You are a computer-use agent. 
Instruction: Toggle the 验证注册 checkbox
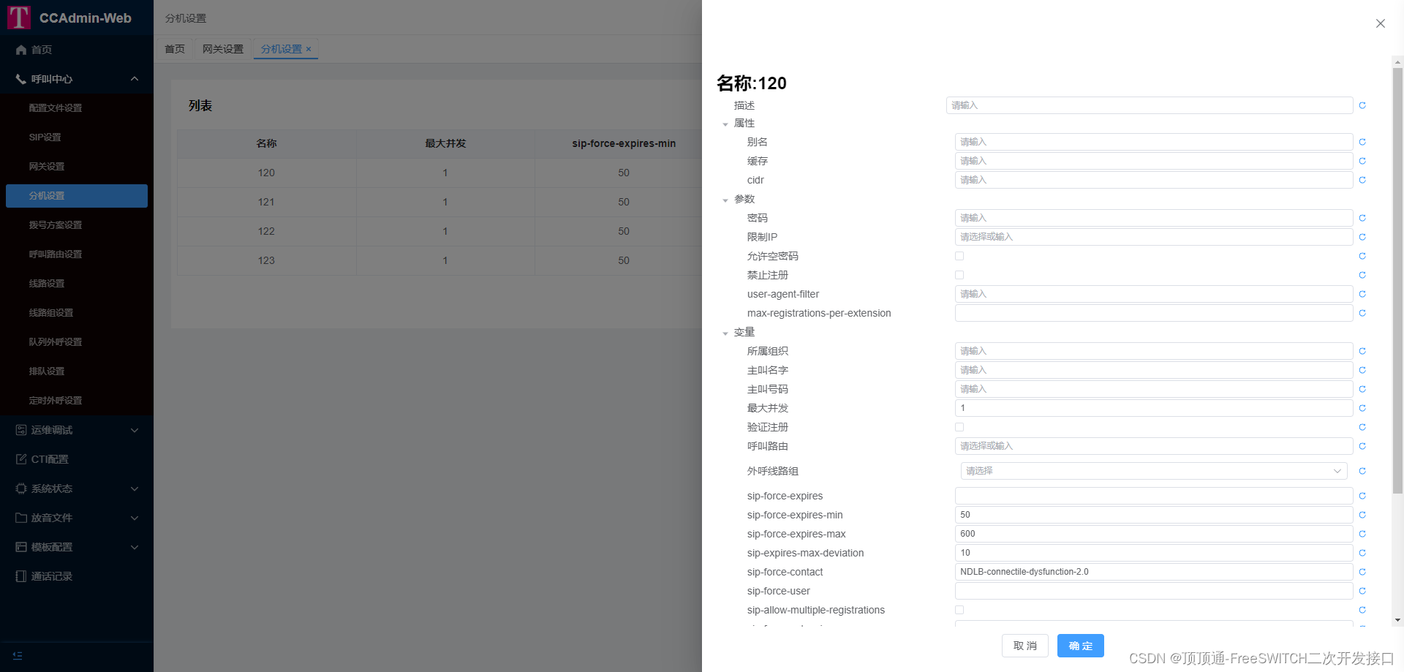(x=959, y=427)
